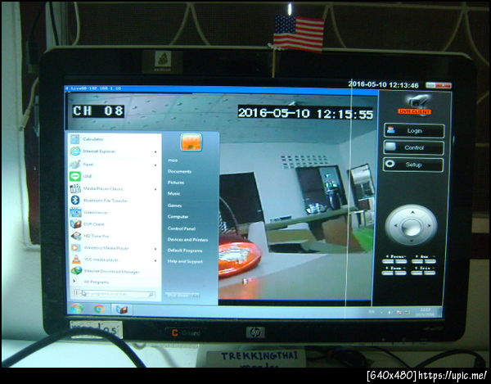Expand Media Player Classic jump list arrow
Image resolution: width=491 pixels, height=384 pixels.
pos(155,189)
